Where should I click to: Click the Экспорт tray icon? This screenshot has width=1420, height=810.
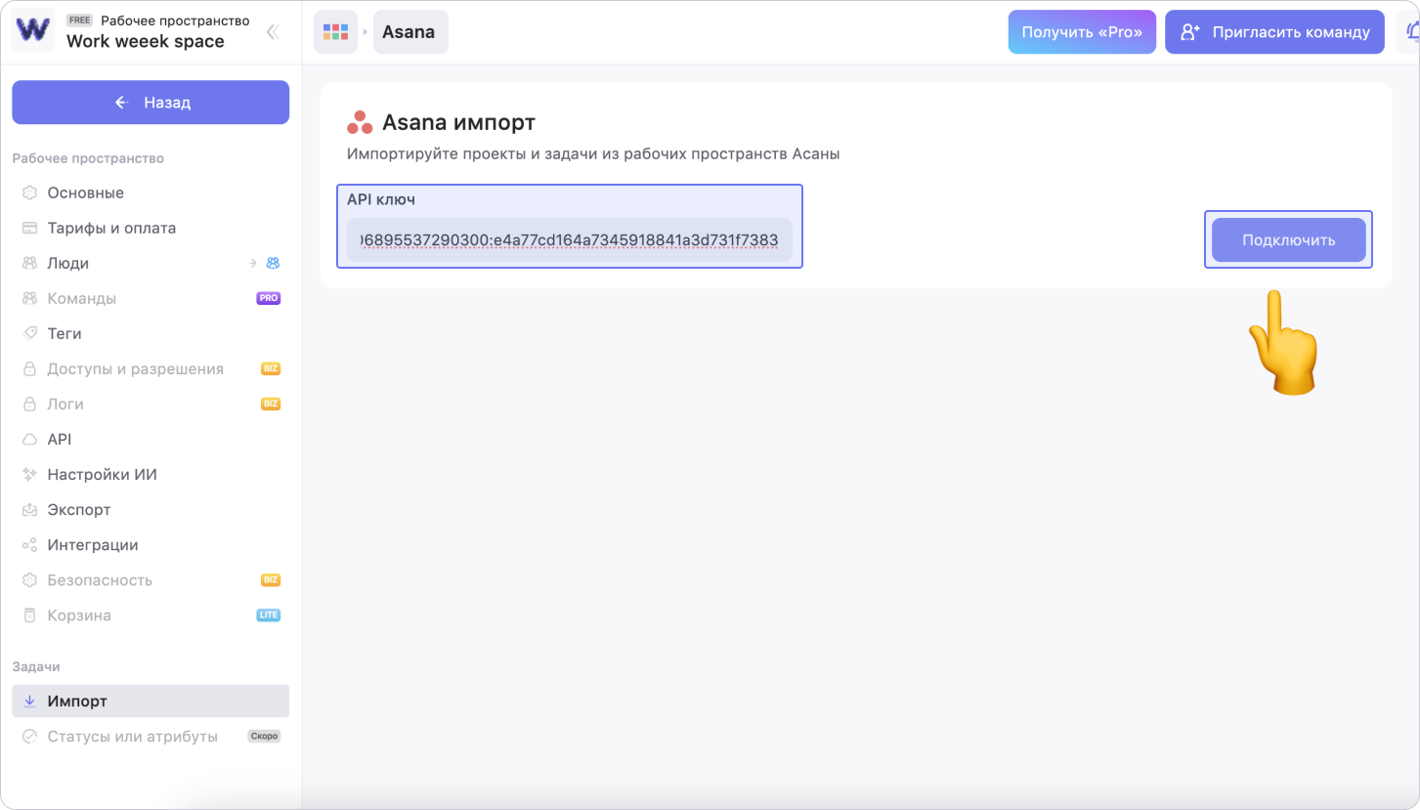click(29, 510)
